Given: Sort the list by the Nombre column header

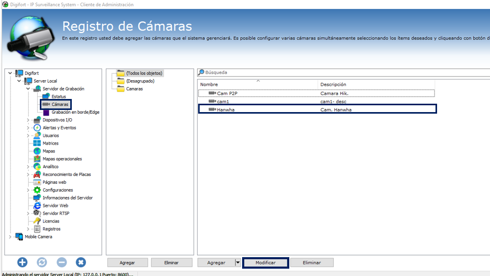Looking at the screenshot, I should [x=257, y=84].
